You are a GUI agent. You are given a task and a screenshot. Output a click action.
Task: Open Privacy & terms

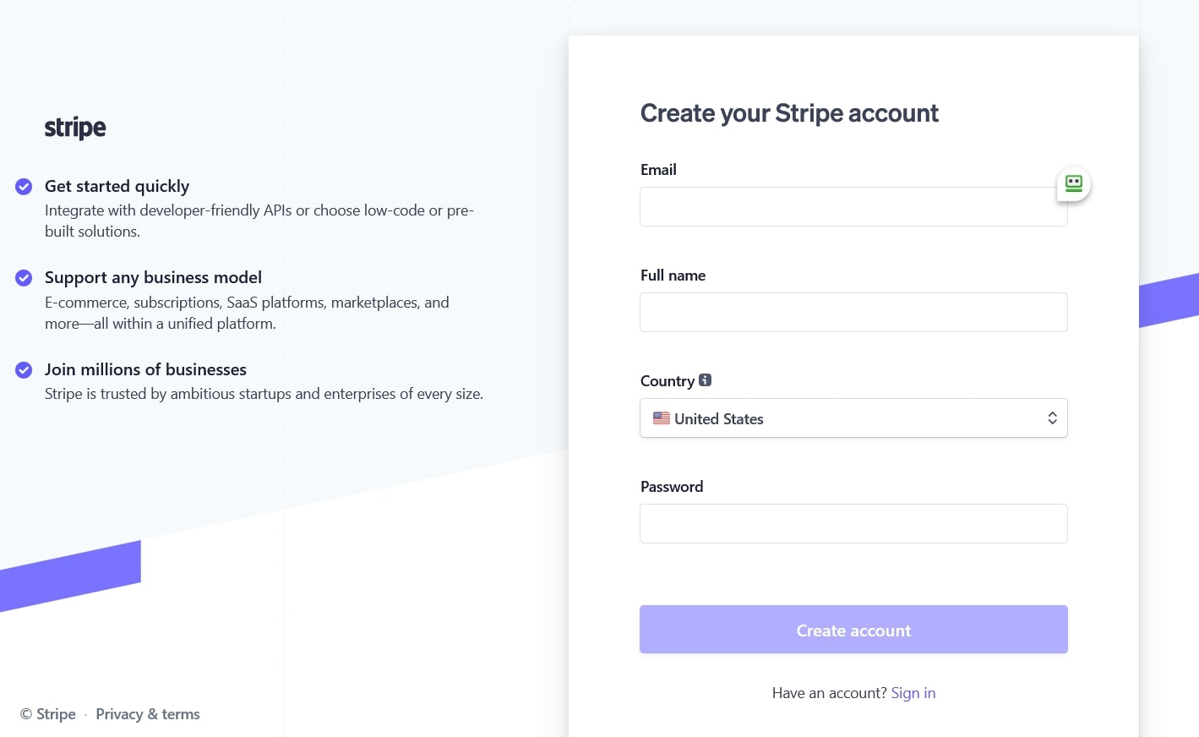point(147,714)
